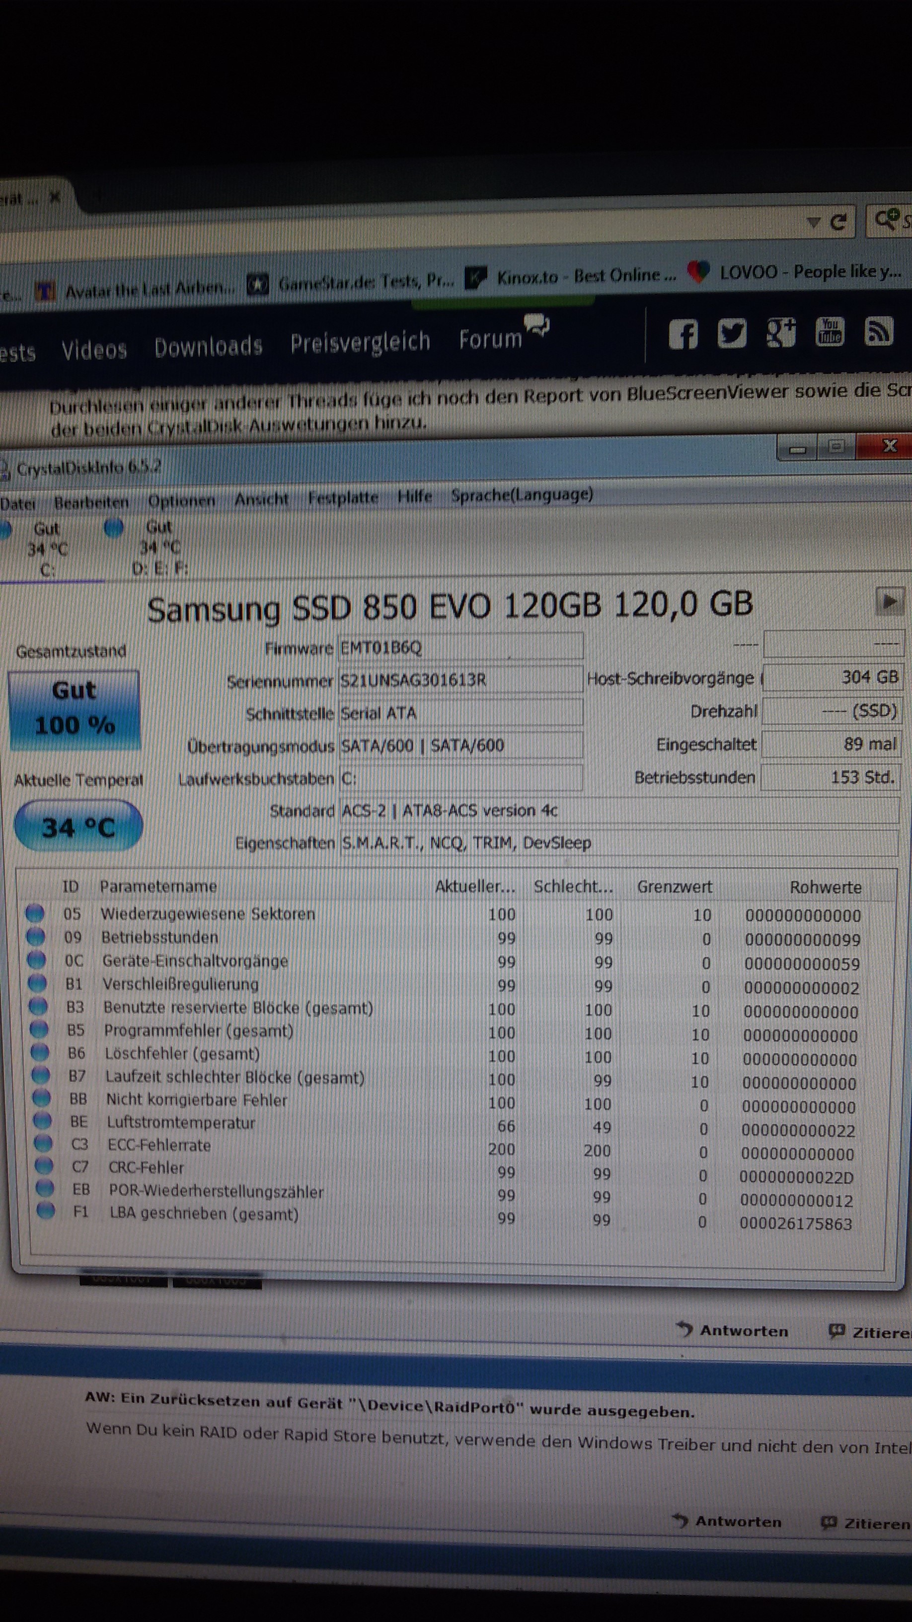Click the Eigenschaften S.M.A.R.T. field

(x=619, y=842)
